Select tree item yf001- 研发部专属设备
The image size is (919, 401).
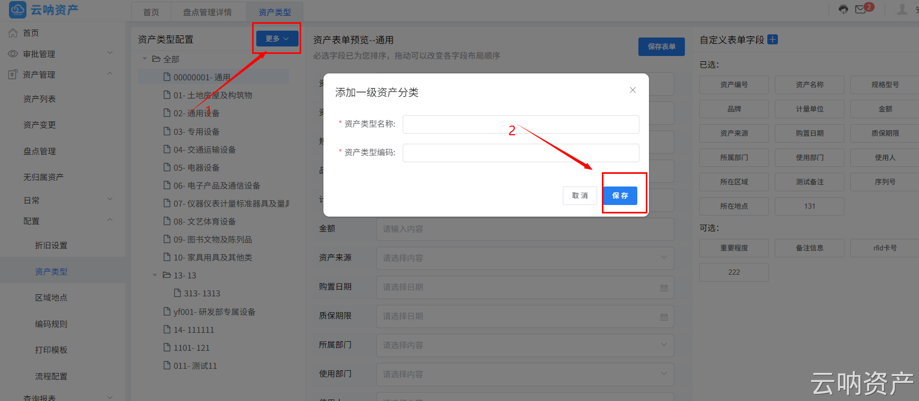pyautogui.click(x=214, y=312)
